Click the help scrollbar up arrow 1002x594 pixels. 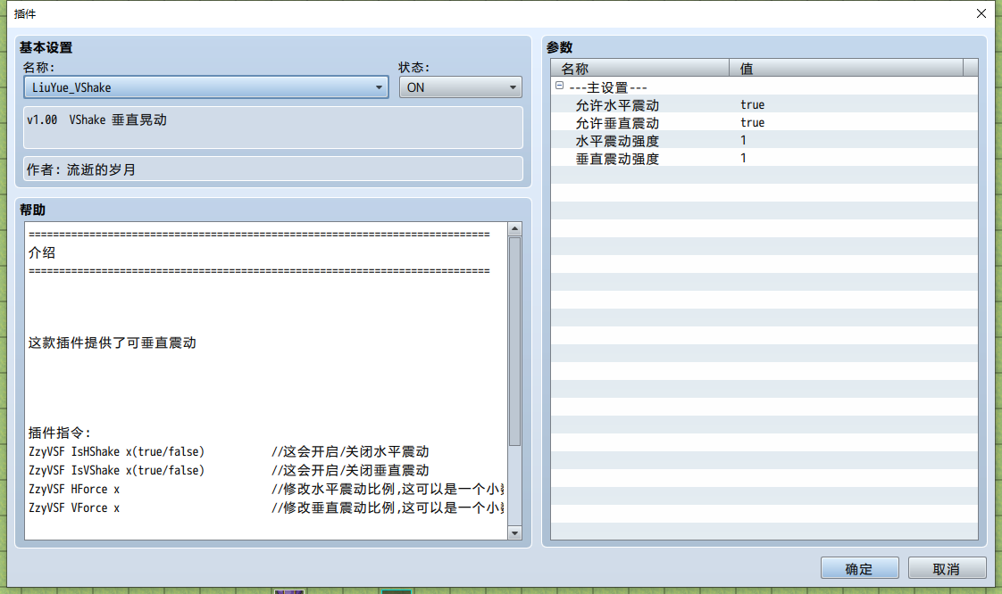(x=514, y=229)
